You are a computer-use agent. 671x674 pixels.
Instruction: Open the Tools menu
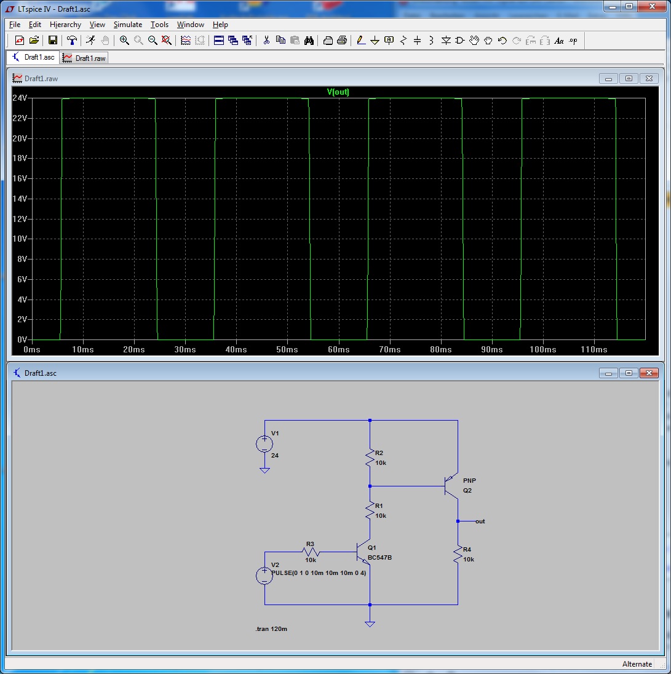(159, 25)
